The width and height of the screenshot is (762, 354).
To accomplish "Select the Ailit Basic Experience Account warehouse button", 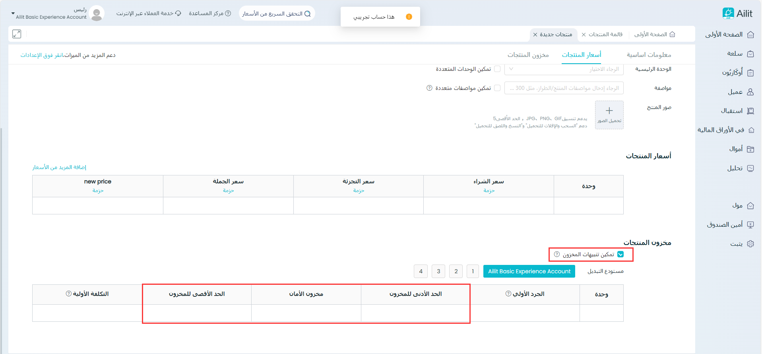I will coord(529,271).
